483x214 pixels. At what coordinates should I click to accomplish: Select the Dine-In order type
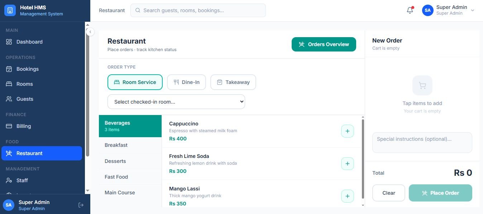tap(186, 82)
